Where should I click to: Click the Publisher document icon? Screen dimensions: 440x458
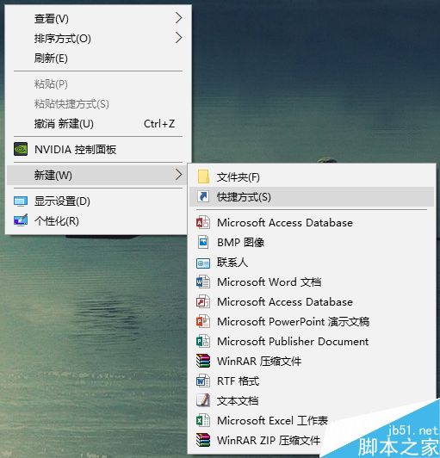click(x=203, y=341)
